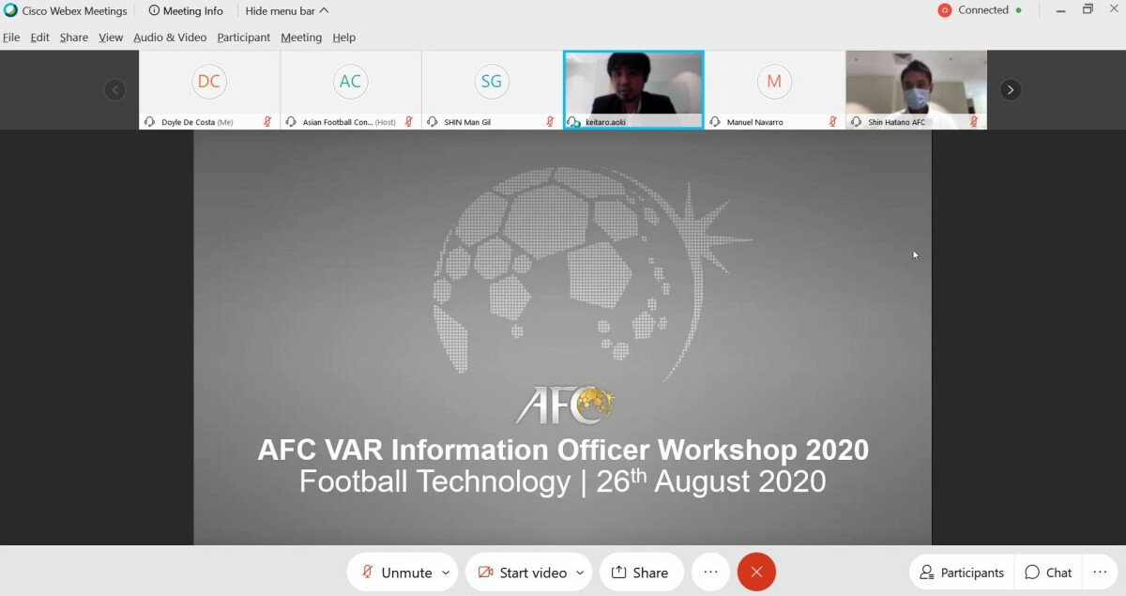The height and width of the screenshot is (596, 1126).
Task: Open the File menu
Action: (x=11, y=38)
